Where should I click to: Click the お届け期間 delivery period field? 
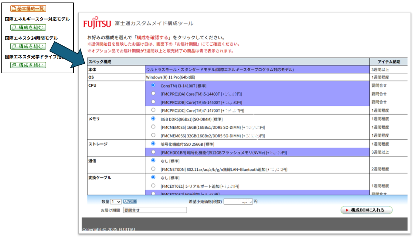pos(155,210)
